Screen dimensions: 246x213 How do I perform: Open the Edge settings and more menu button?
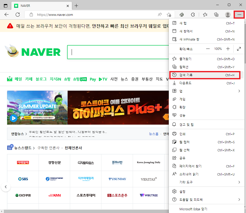[239, 15]
